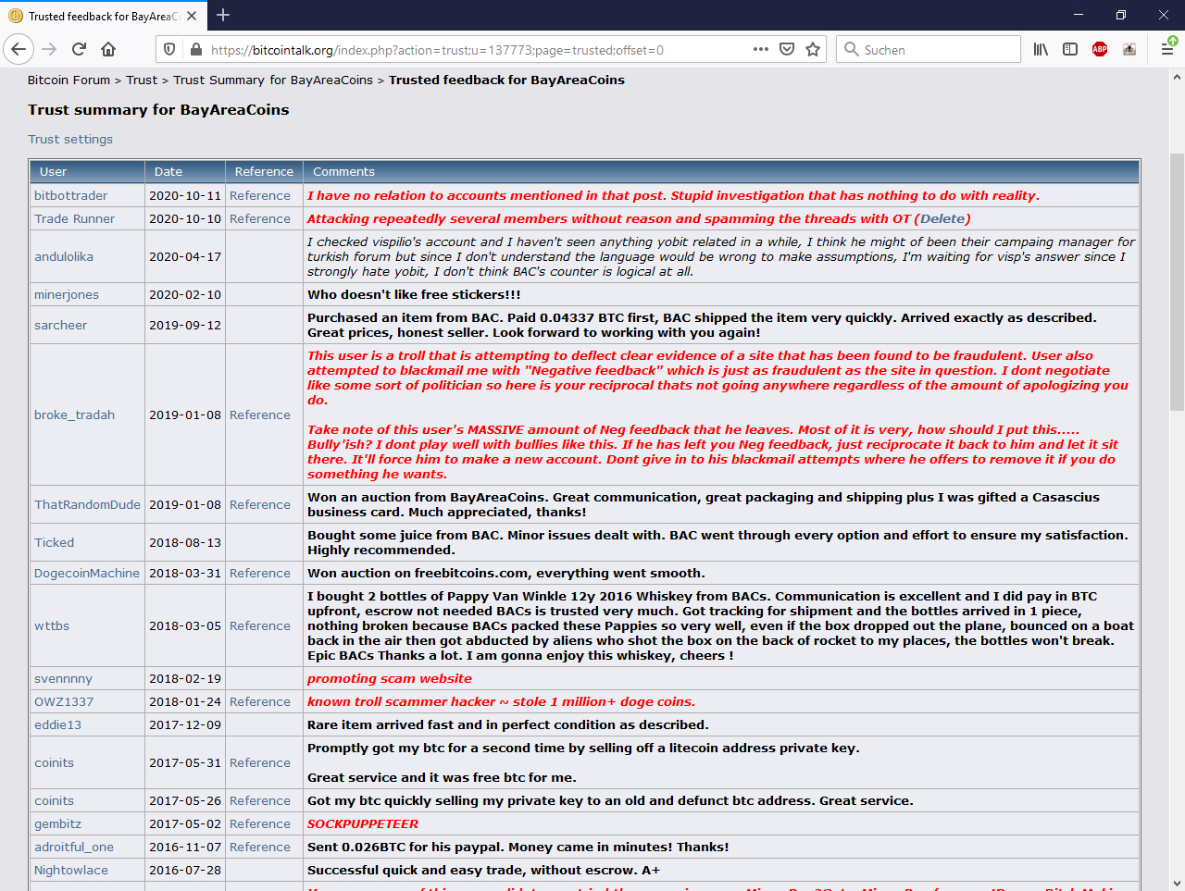1185x891 pixels.
Task: Open the Reference link in OWZ1337's row
Action: click(260, 702)
